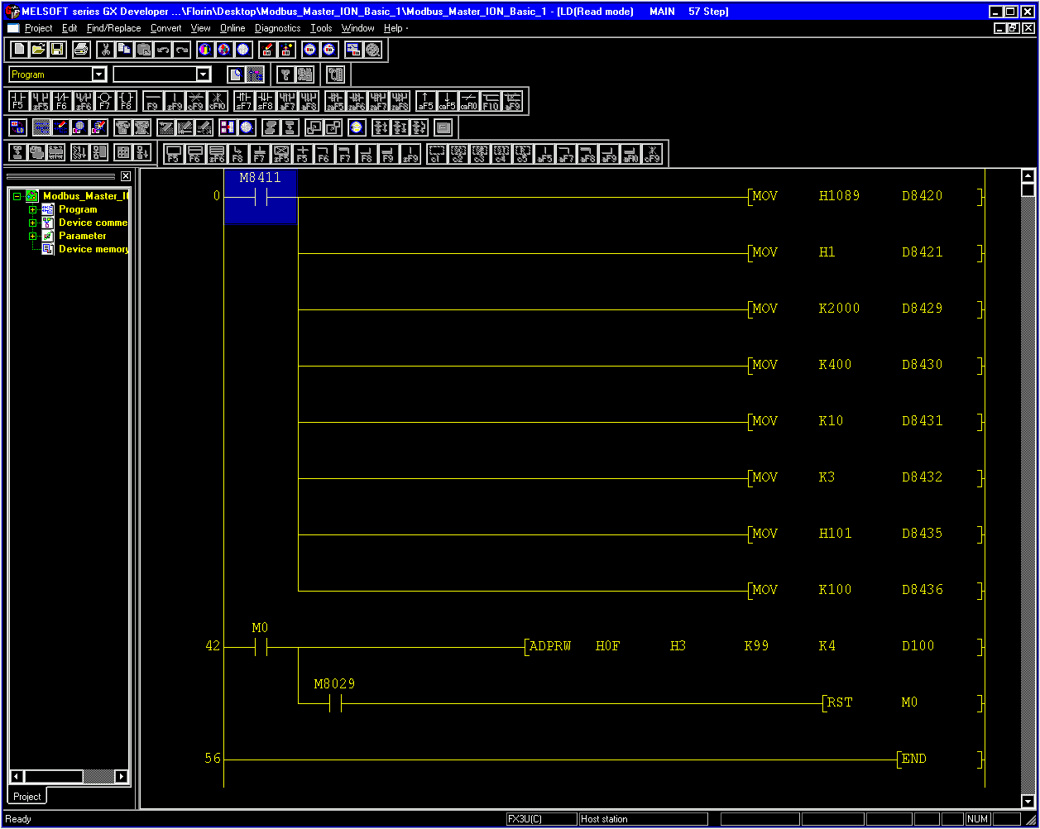Invert operation result with caF10 icon

[469, 102]
